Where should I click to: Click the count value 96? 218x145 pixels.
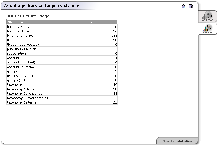point(115,31)
